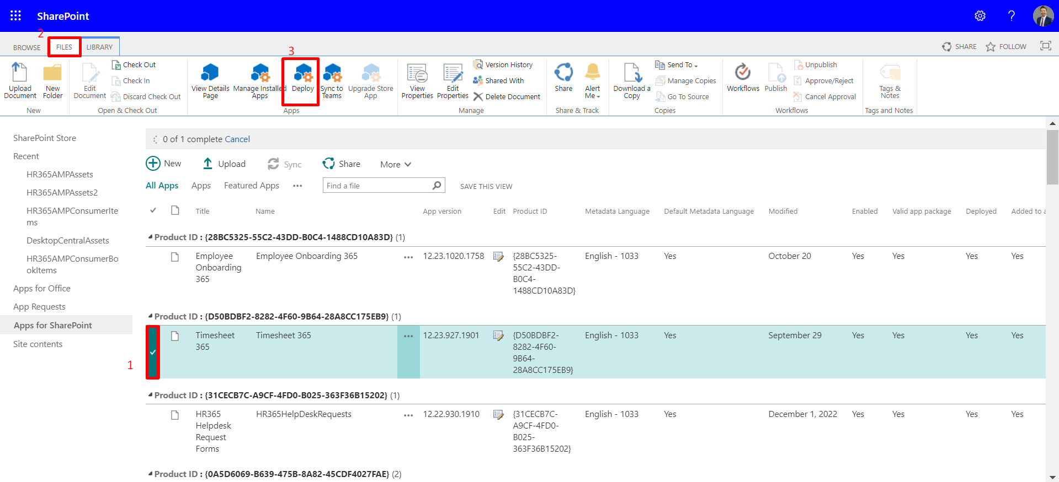Expand the More menu
The image size is (1059, 482).
(396, 164)
